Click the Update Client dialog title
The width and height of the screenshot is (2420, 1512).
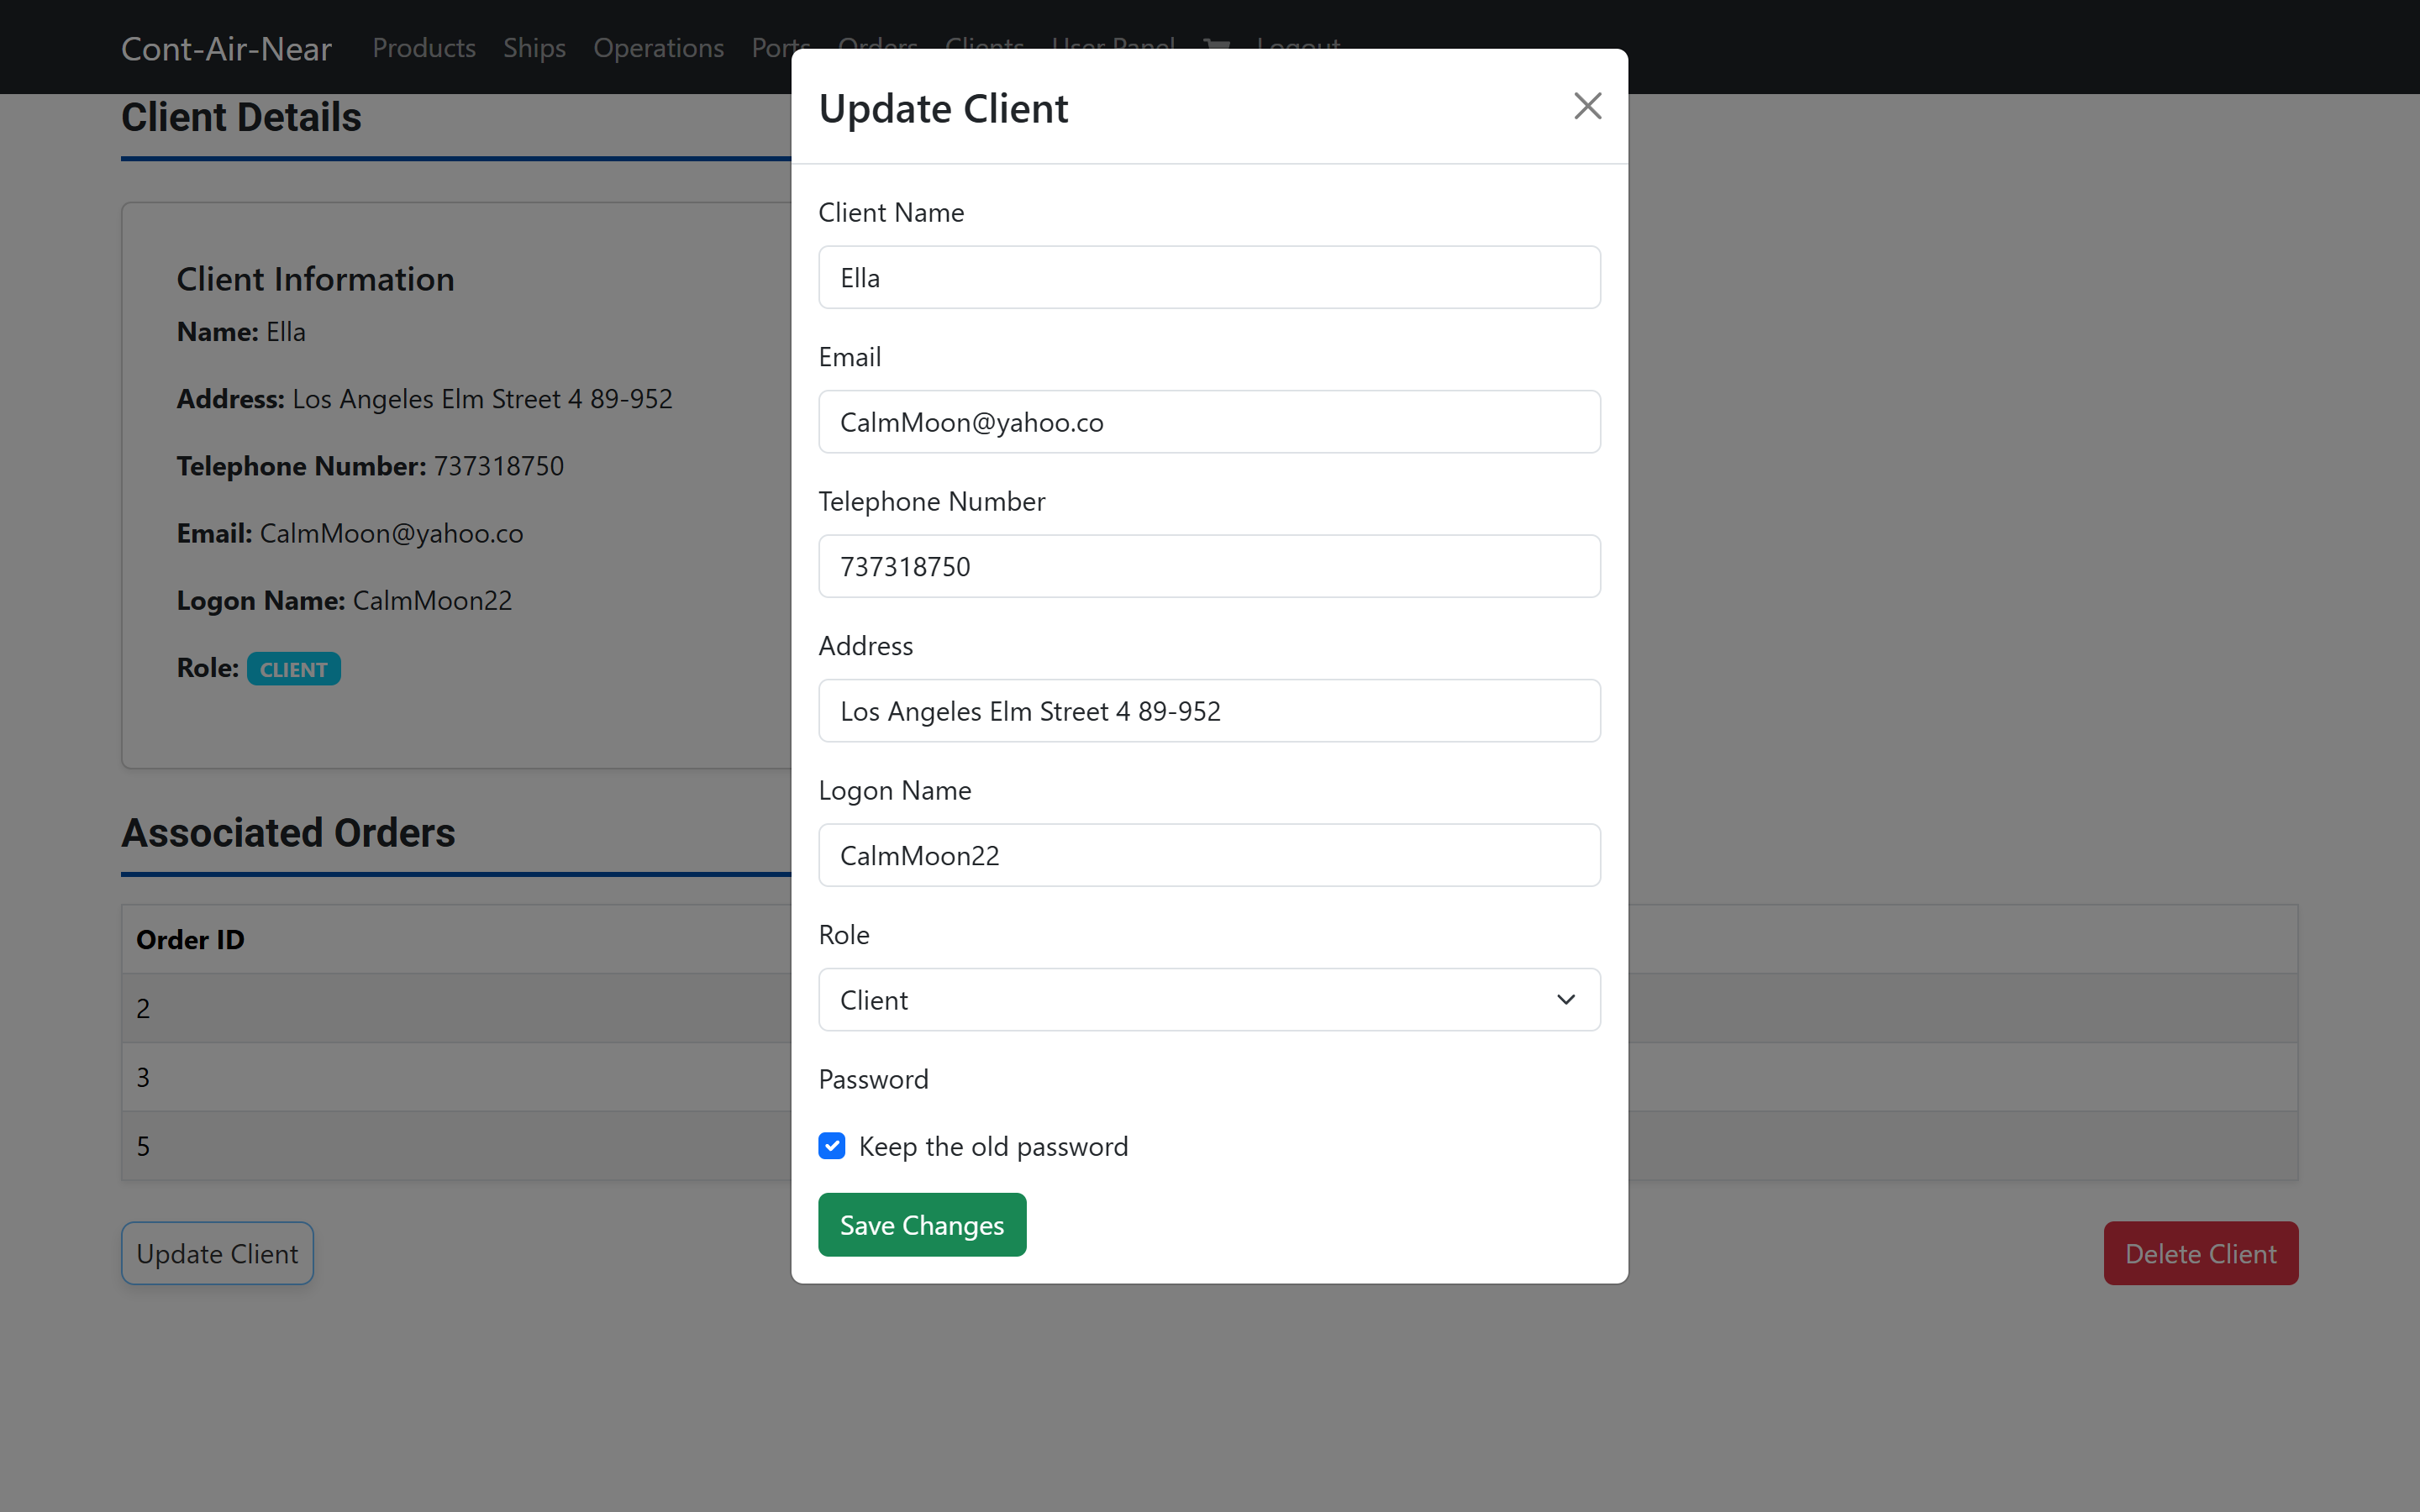point(943,108)
